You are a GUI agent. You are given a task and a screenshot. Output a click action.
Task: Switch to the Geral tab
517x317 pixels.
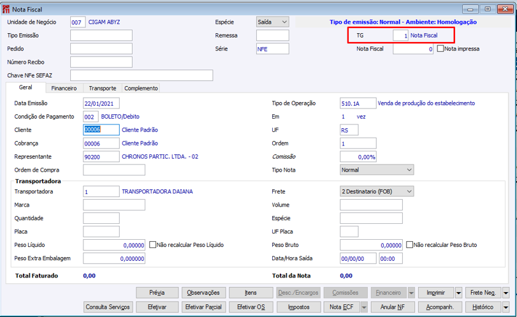[x=25, y=87]
